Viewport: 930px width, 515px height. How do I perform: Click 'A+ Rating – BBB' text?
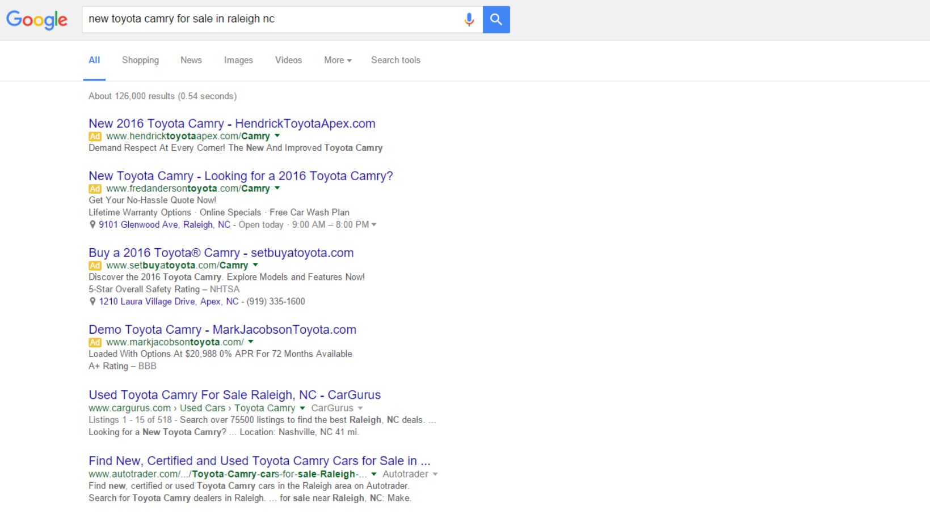click(x=122, y=366)
